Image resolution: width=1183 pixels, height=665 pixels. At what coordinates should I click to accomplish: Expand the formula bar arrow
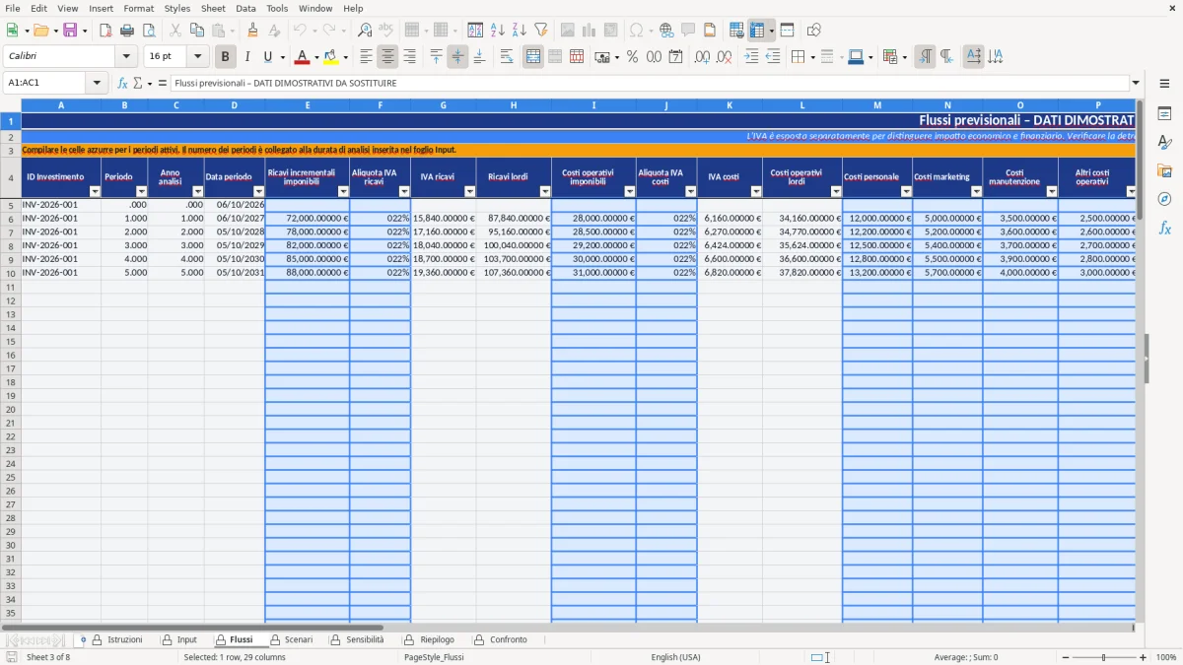point(1136,83)
